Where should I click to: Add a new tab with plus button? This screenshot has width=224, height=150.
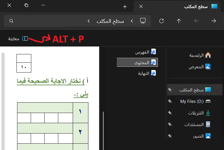tap(125, 6)
